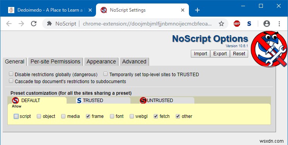Toggle the font permission checkbox

[x=112, y=116]
